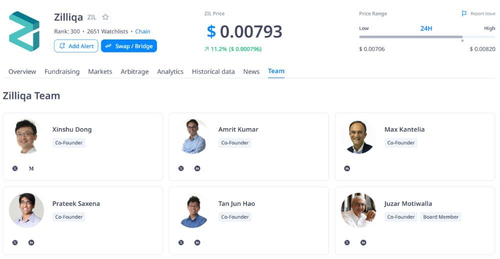Screen dimensions: 500x259
Task: Click the $ 0.00793 ZIL price
Action: pyautogui.click(x=244, y=31)
